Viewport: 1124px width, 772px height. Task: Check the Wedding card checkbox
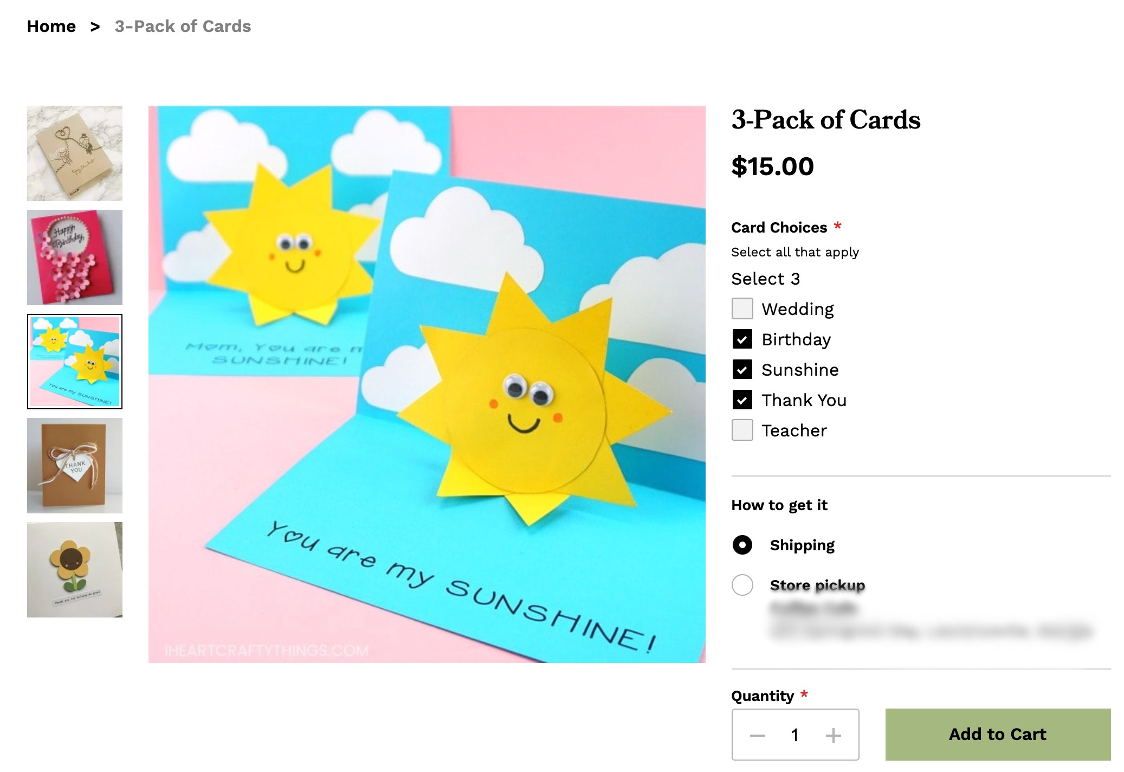pos(742,309)
